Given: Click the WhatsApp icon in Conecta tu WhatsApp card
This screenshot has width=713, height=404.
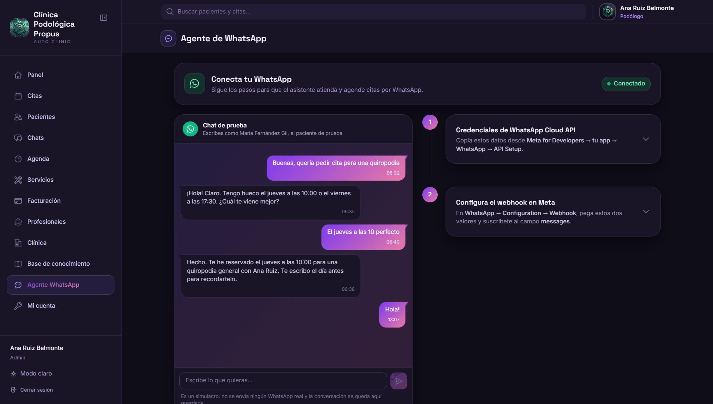Looking at the screenshot, I should point(195,84).
